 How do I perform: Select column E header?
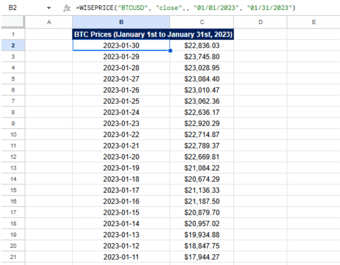(x=313, y=22)
